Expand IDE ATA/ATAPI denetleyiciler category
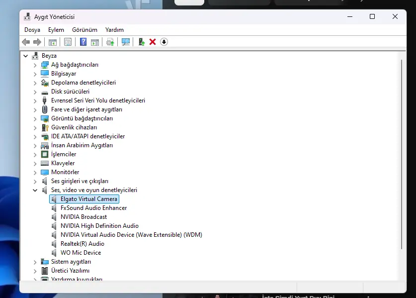The height and width of the screenshot is (298, 416). pos(35,137)
